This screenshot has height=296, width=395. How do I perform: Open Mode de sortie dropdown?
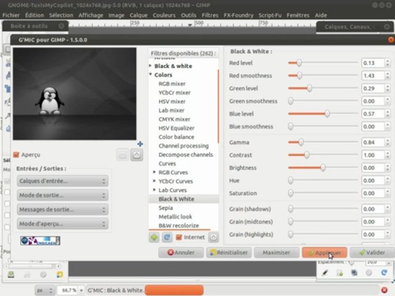tap(63, 195)
